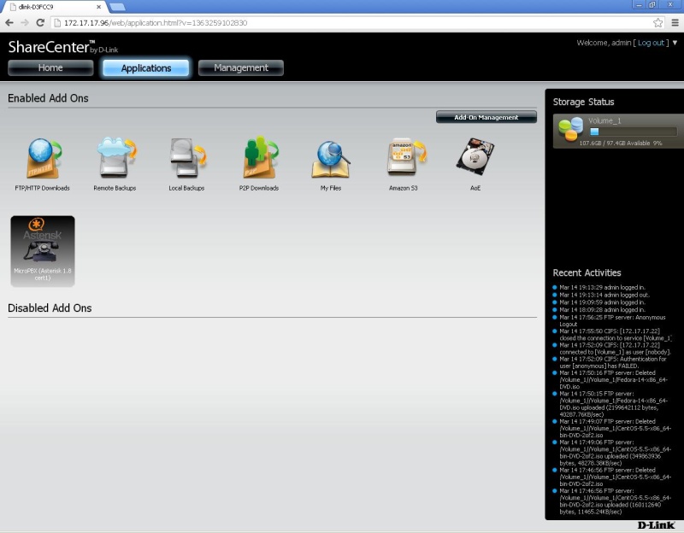Click the AoE label text
This screenshot has height=533, width=684.
tap(475, 188)
